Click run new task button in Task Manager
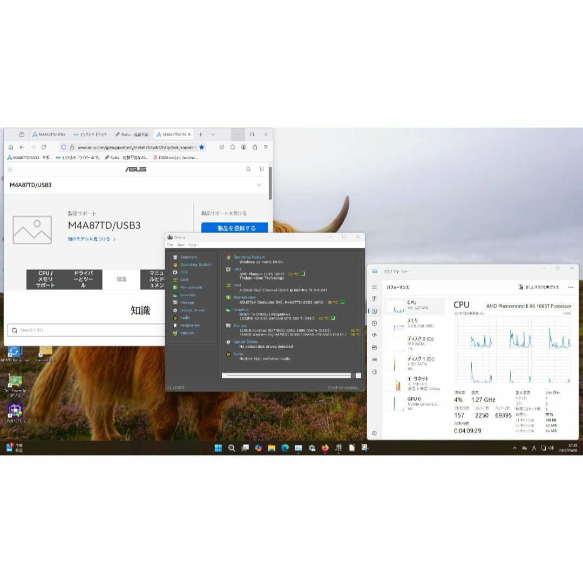This screenshot has height=583, width=583. (539, 287)
